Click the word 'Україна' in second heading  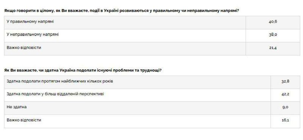click(x=68, y=70)
